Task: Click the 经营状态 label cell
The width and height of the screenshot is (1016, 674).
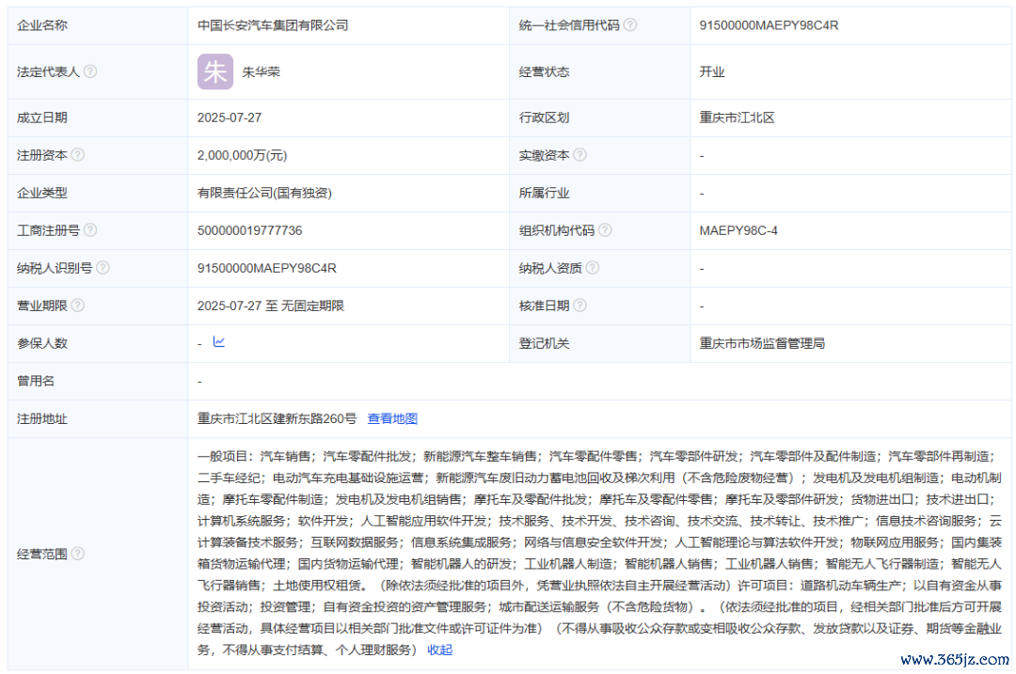Action: (600, 71)
